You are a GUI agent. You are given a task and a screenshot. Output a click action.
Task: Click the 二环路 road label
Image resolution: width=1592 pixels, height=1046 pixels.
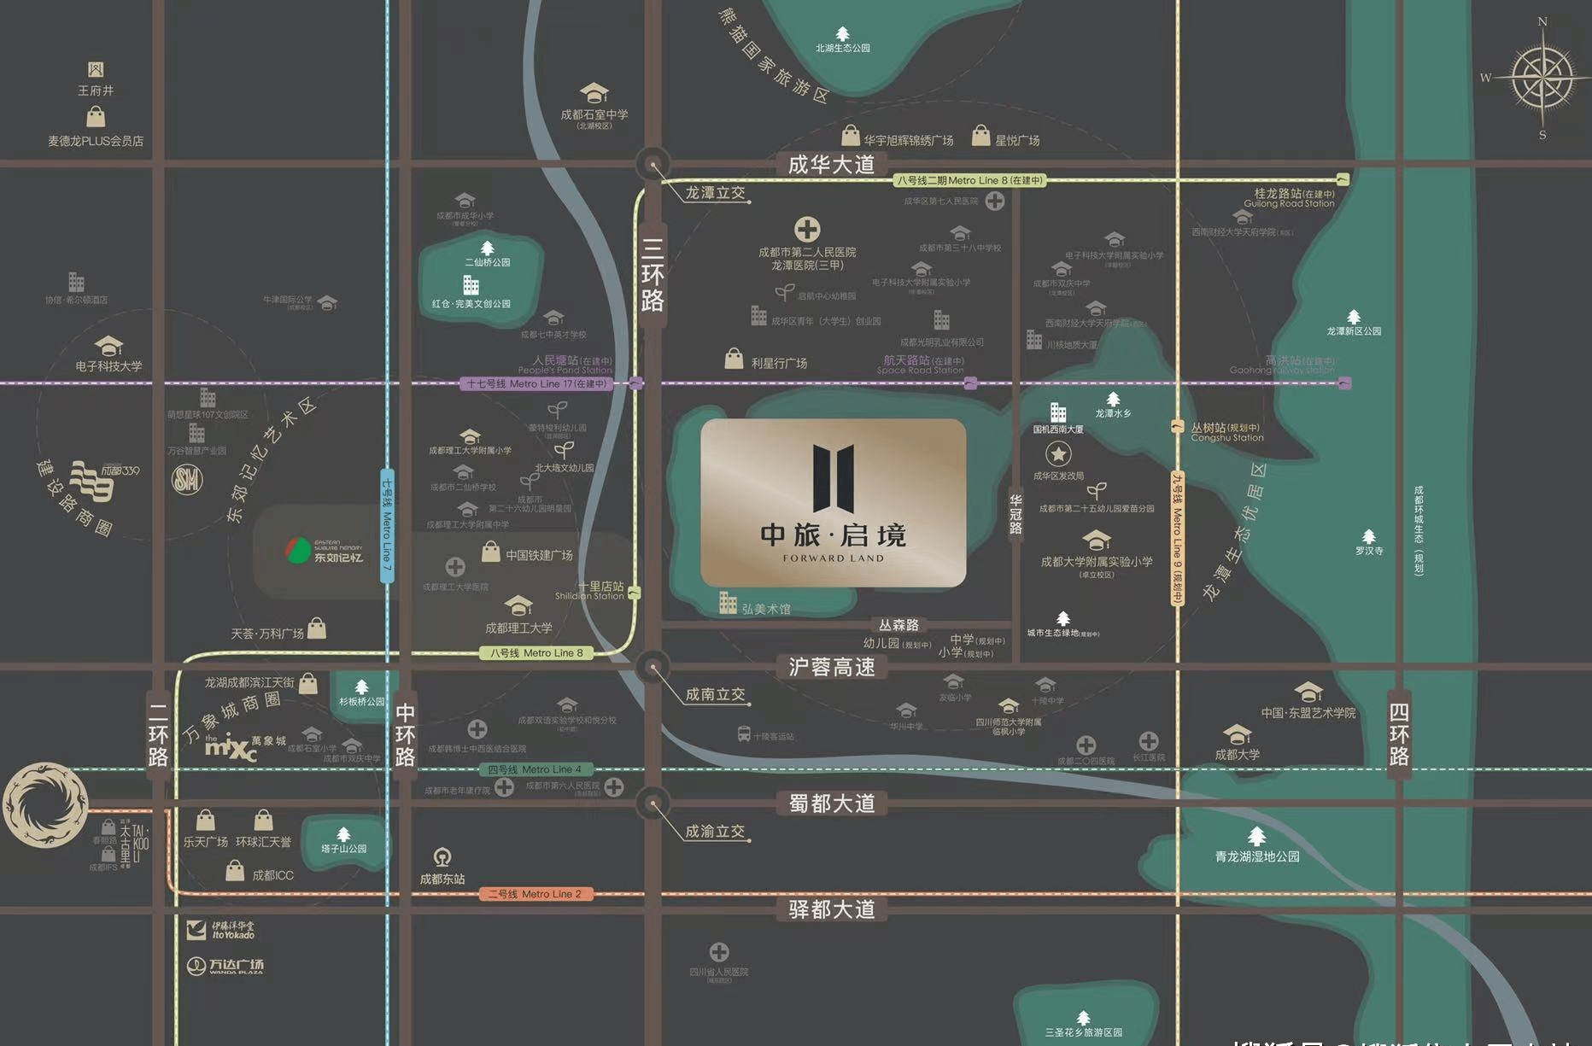coord(158,734)
